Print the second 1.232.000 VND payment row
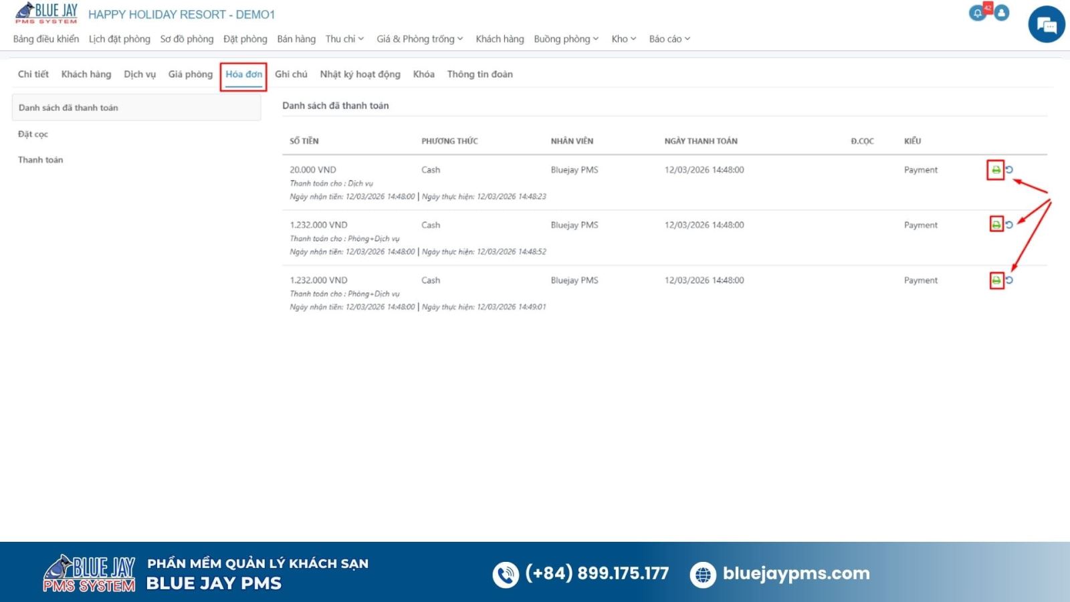 (x=996, y=225)
